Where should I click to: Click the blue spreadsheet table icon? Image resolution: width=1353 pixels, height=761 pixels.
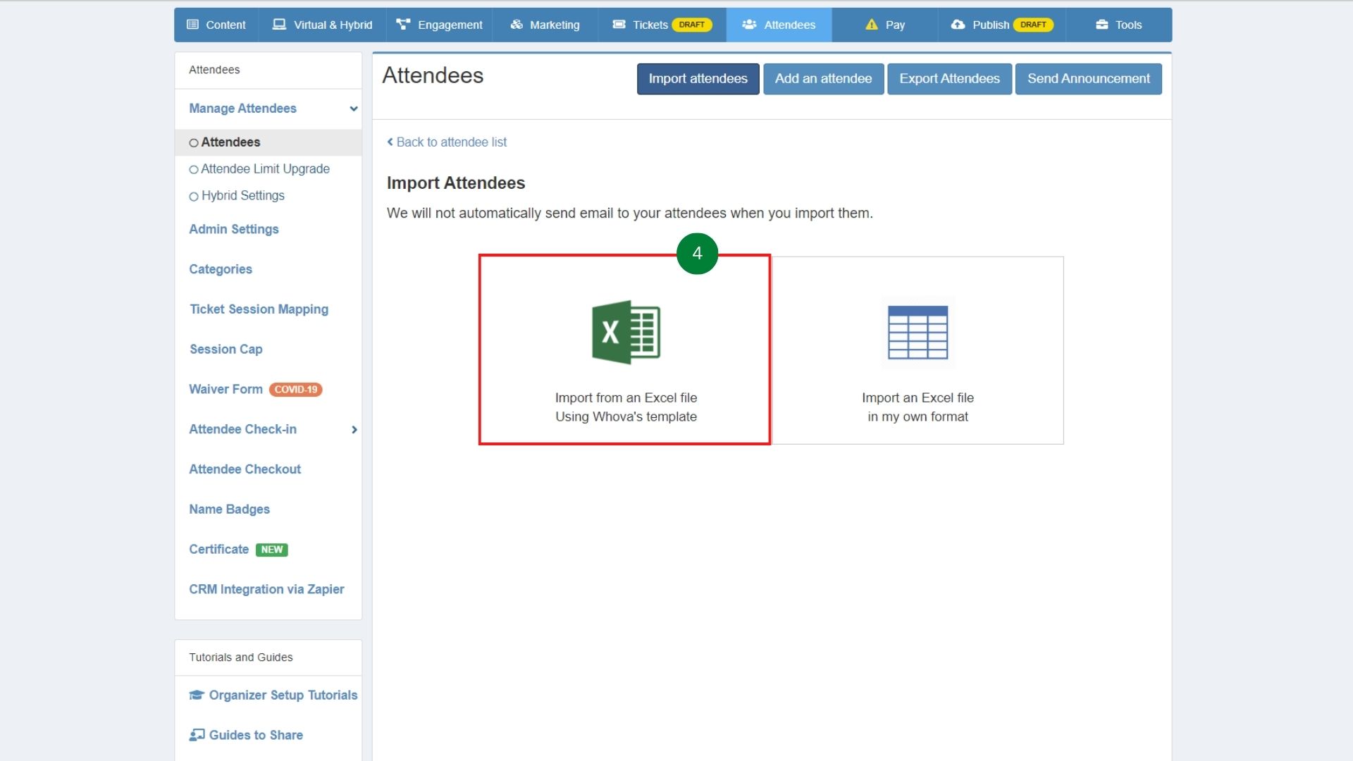click(918, 333)
